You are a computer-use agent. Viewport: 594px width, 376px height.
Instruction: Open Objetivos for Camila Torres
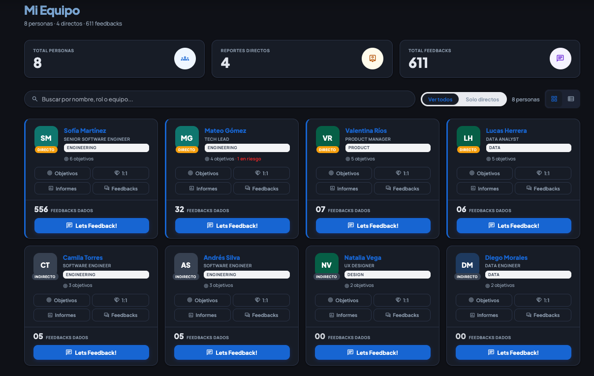coord(62,300)
